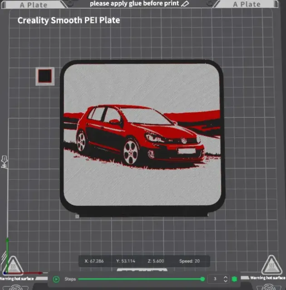Screen dimensions: 286x290
Task: Decrease the step value with down arrow
Action: pos(226,281)
